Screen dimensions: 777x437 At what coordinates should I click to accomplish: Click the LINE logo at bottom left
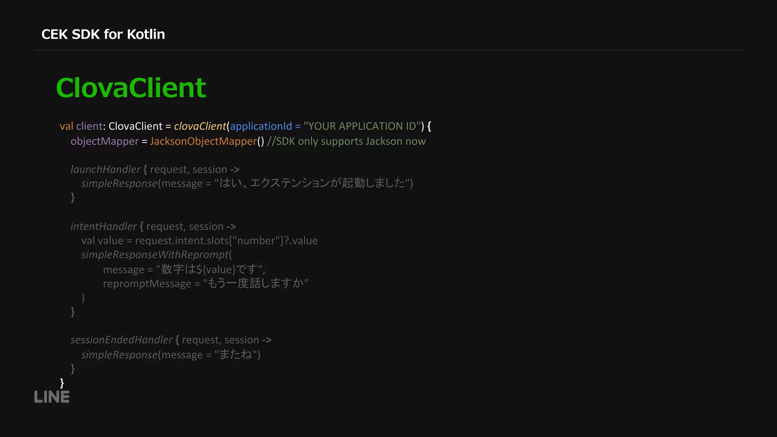pos(52,397)
